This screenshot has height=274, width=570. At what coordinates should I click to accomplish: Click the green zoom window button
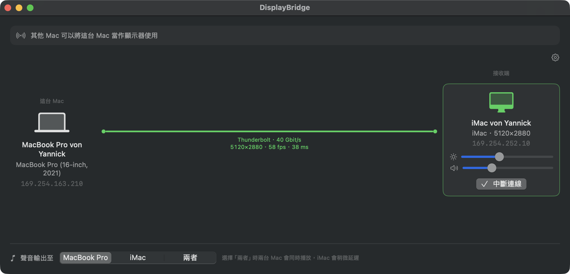[x=30, y=8]
